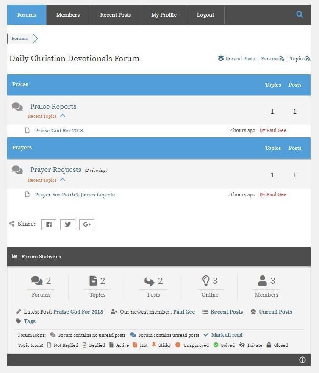Viewport: 319px width, 373px height.
Task: Open Prayer For Patrick James Leyerle topic
Action: pos(75,195)
